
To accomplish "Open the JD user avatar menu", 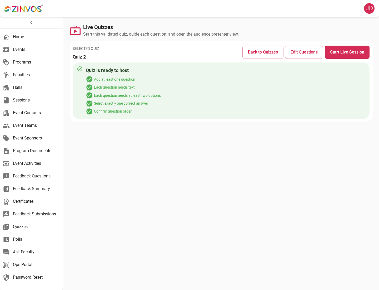I will [x=369, y=8].
